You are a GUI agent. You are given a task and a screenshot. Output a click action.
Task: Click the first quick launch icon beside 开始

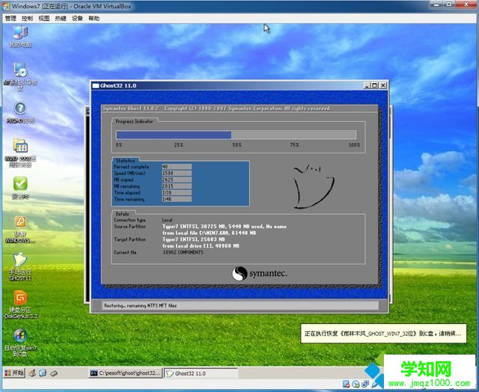point(32,373)
